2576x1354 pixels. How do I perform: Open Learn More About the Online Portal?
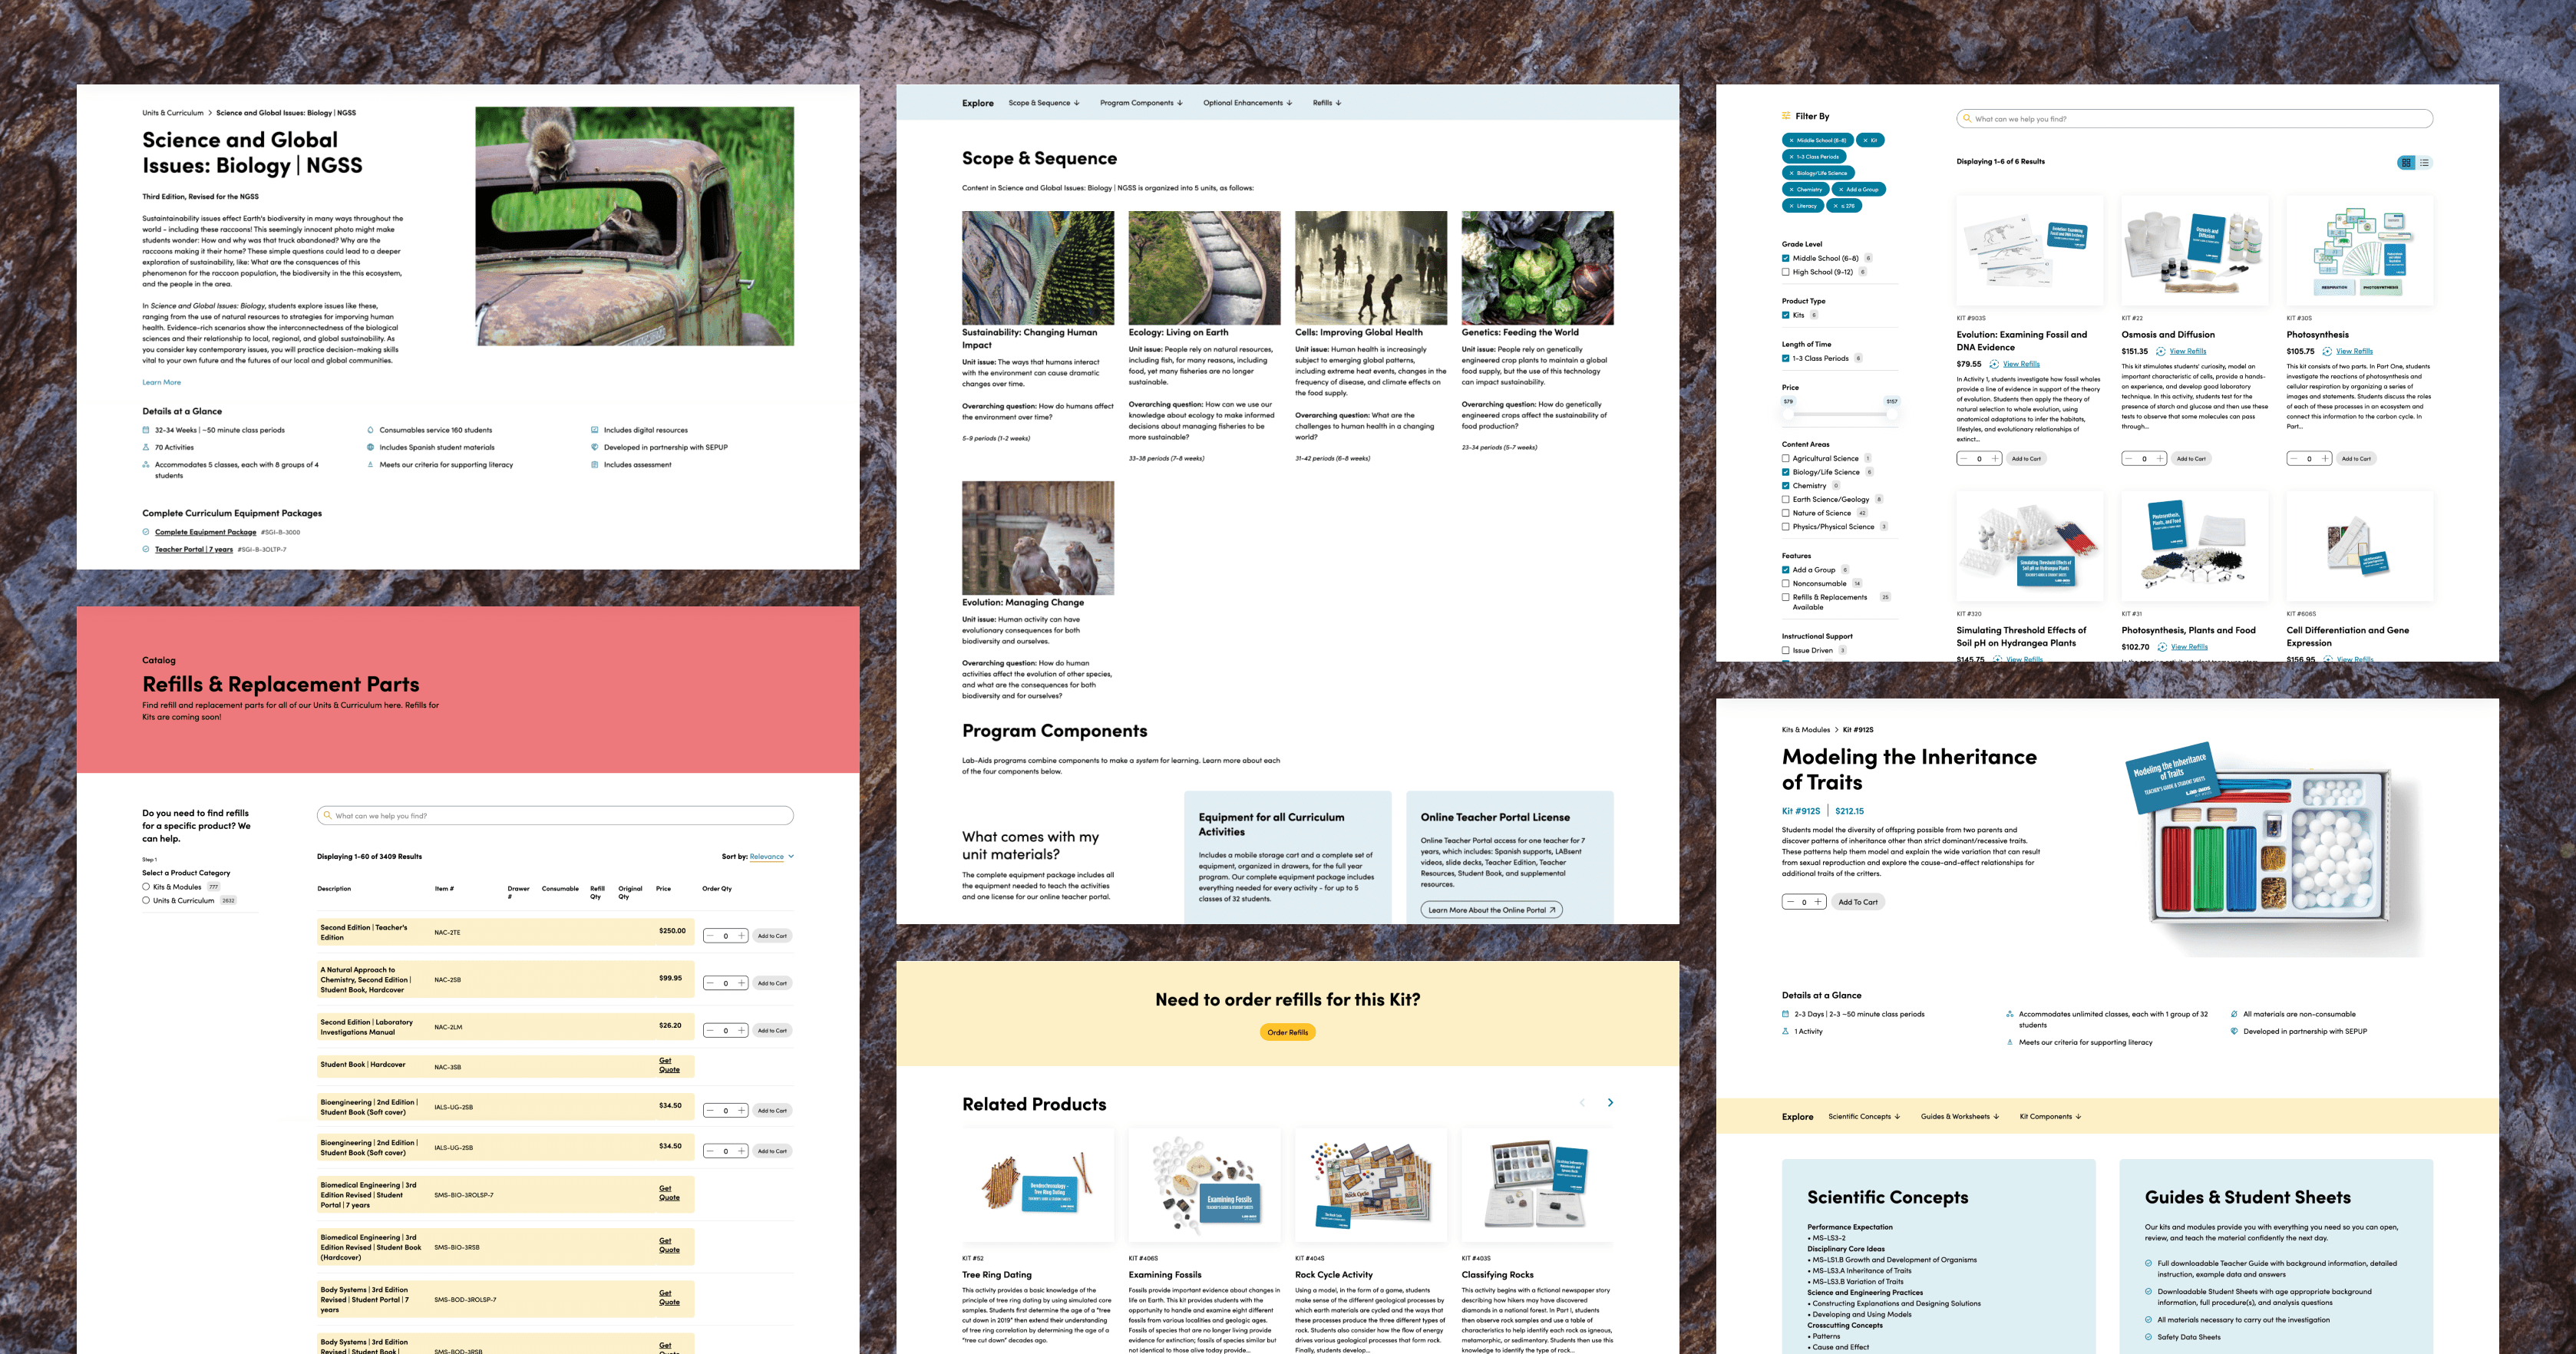[1491, 910]
